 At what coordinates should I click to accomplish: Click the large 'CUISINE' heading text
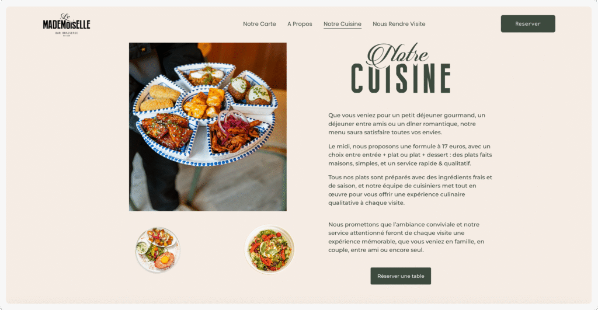(401, 79)
